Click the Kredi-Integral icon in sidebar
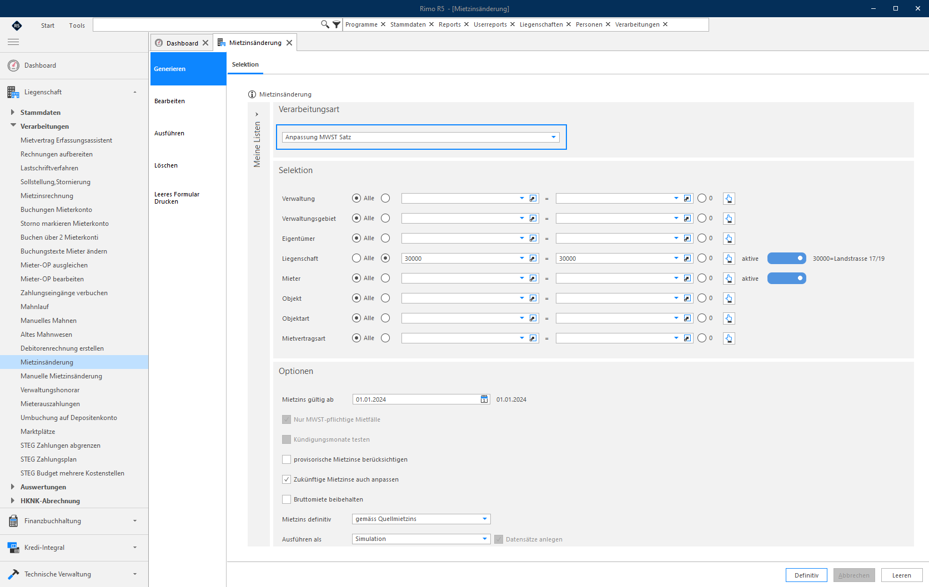 (13, 548)
